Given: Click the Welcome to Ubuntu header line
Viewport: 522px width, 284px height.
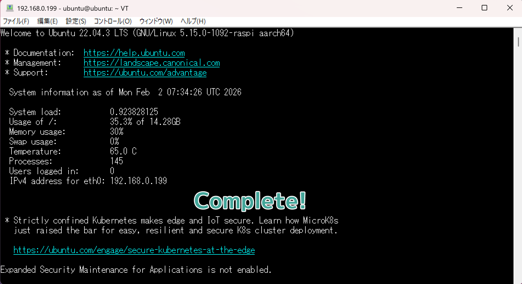Looking at the screenshot, I should 147,33.
